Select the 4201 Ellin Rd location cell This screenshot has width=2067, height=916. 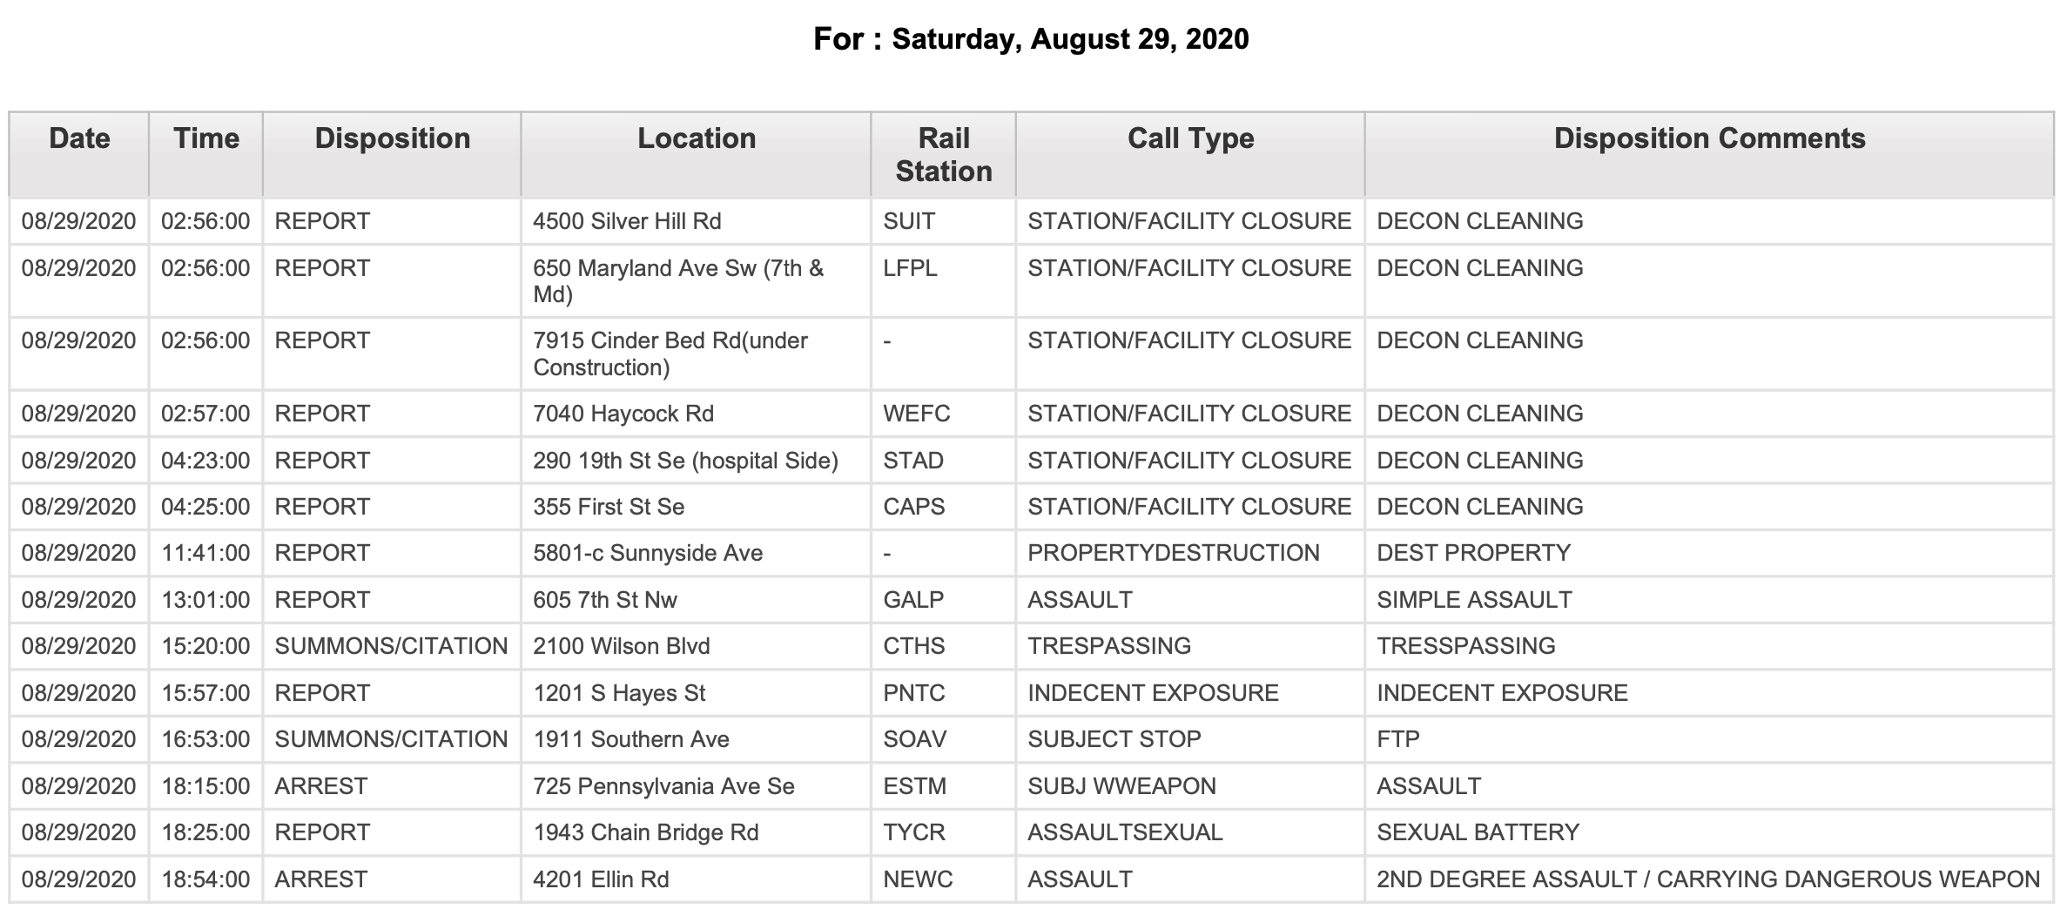pos(696,879)
